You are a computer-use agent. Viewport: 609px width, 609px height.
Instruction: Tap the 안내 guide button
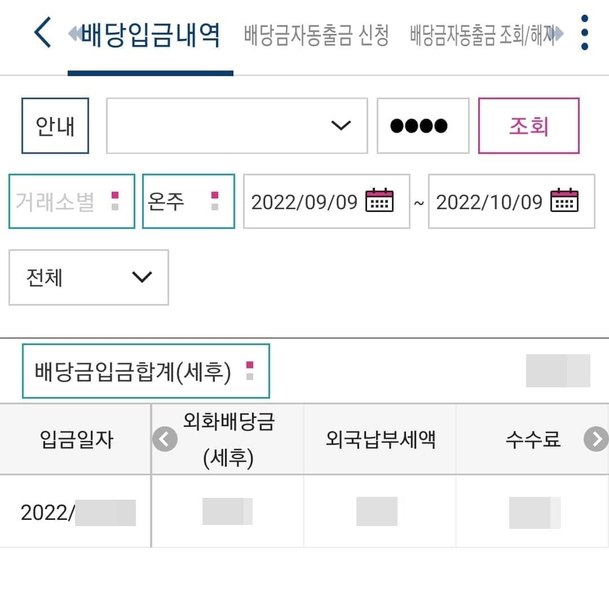click(x=55, y=126)
